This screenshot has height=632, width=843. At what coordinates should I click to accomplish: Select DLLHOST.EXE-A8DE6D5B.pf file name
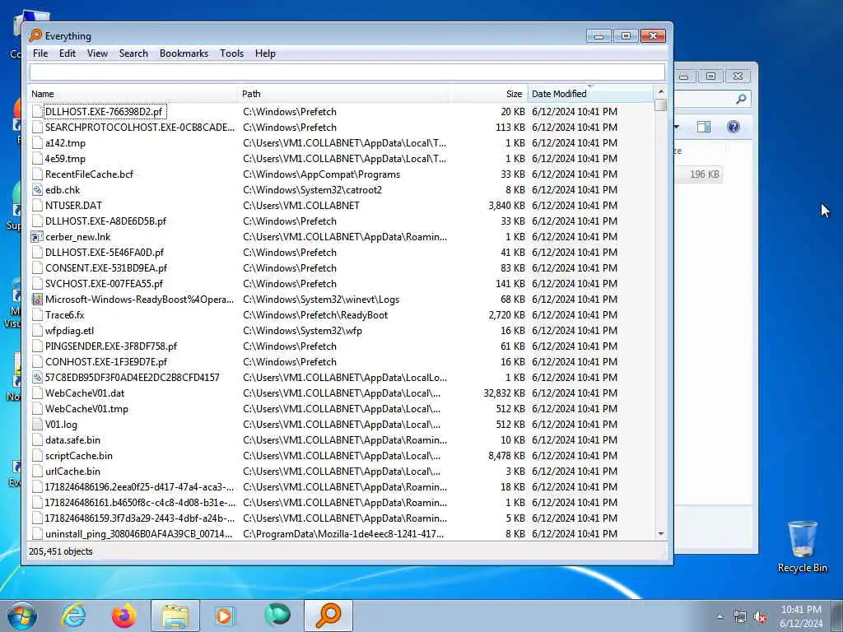106,221
